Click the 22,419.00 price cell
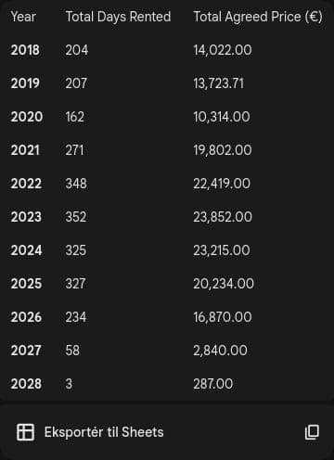Viewport: 334px width, 460px height. 222,184
